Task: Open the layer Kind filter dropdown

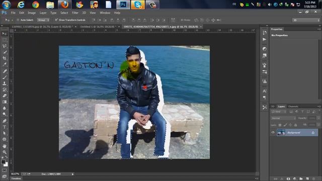Action: coord(278,112)
